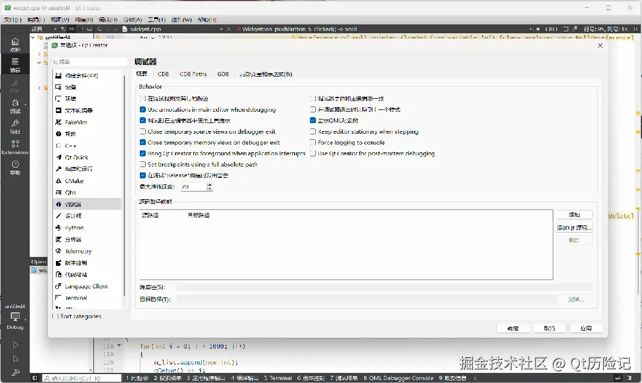
Task: Open Extensions mode in left sidebar
Action: 15,146
